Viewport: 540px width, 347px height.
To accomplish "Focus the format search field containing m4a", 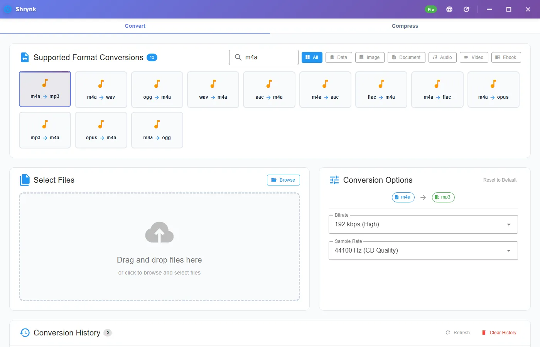I will tap(264, 57).
